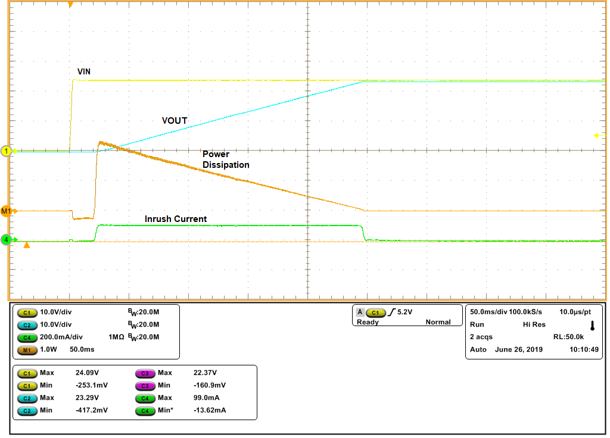Click the thermometer icon in acquisition panel

click(592, 326)
